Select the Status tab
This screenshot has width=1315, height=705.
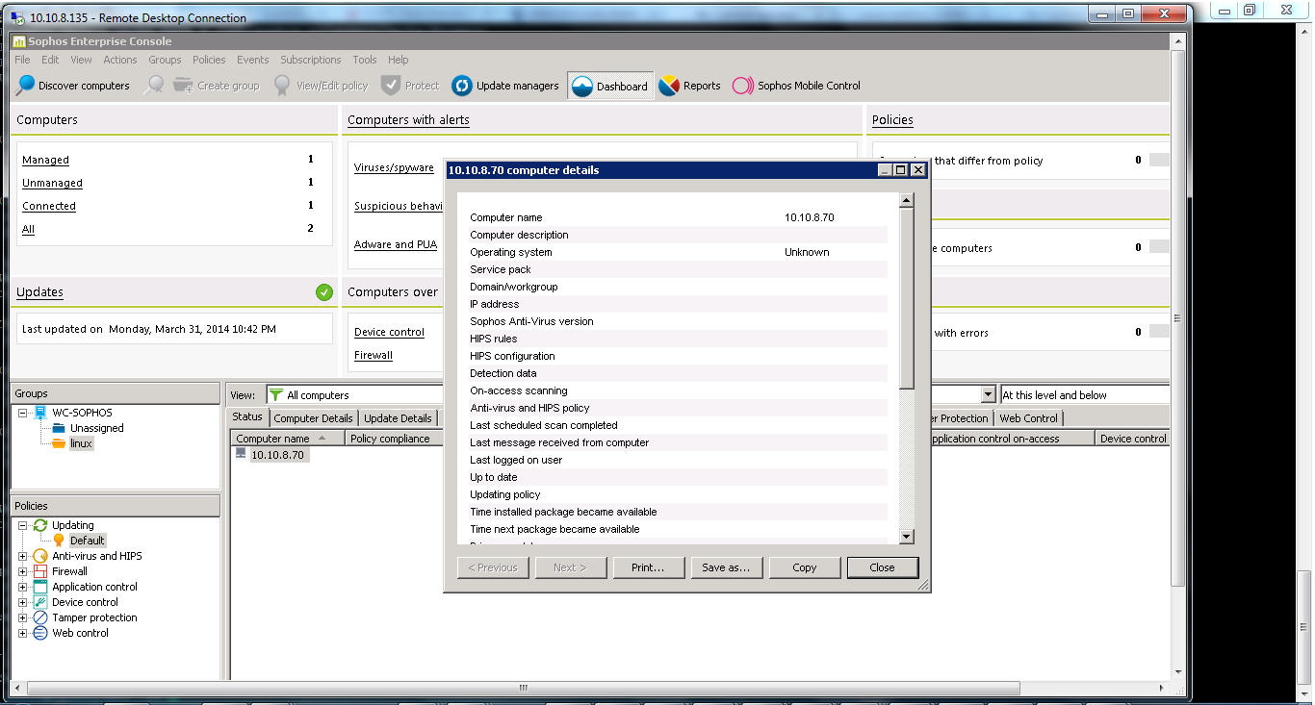point(247,416)
